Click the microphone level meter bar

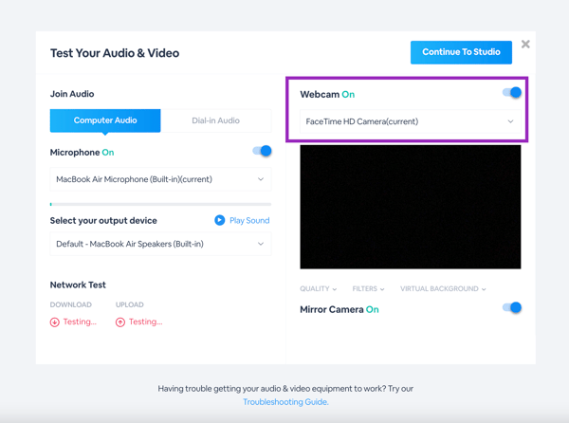pyautogui.click(x=160, y=204)
